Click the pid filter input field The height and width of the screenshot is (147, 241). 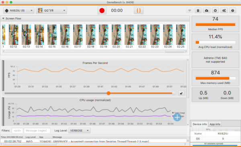[17, 131]
